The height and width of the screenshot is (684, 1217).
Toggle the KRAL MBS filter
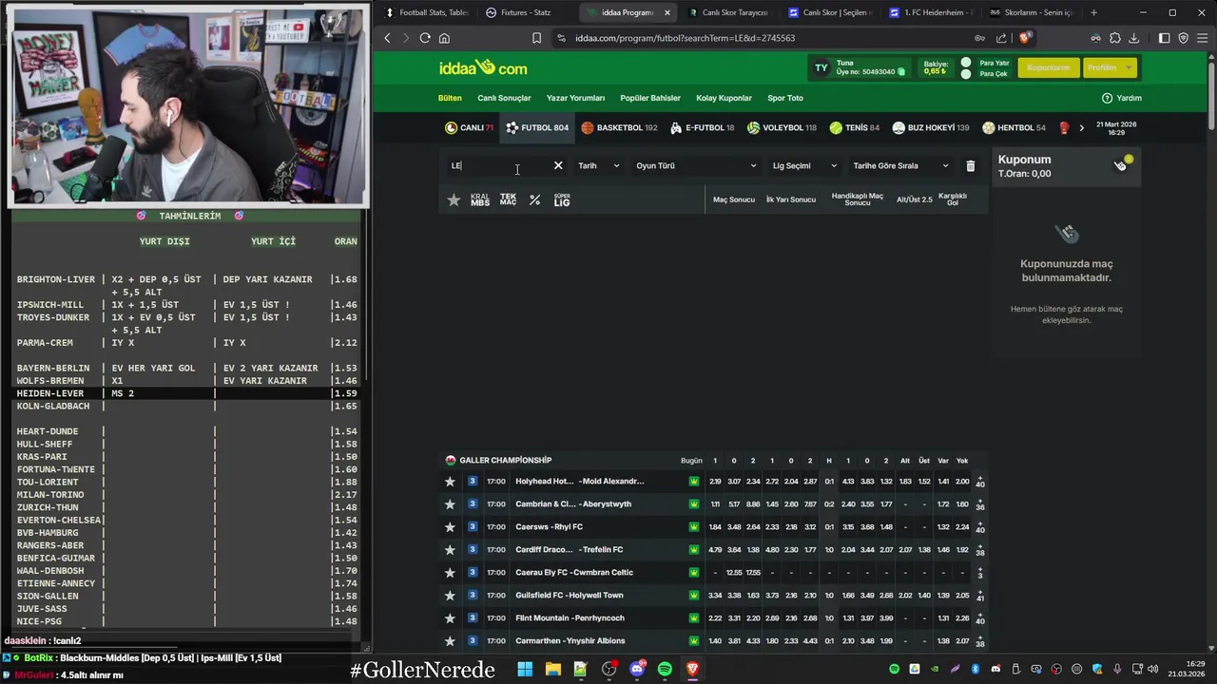click(x=480, y=199)
